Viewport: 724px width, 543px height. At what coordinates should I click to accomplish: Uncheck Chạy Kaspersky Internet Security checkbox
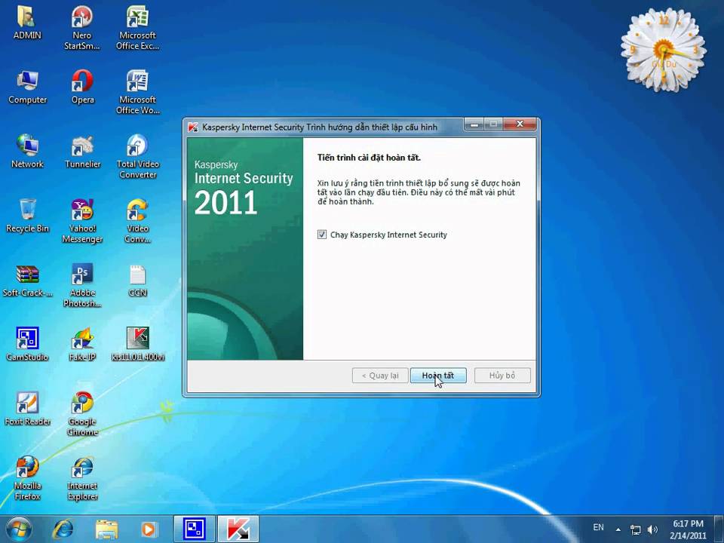click(x=322, y=235)
